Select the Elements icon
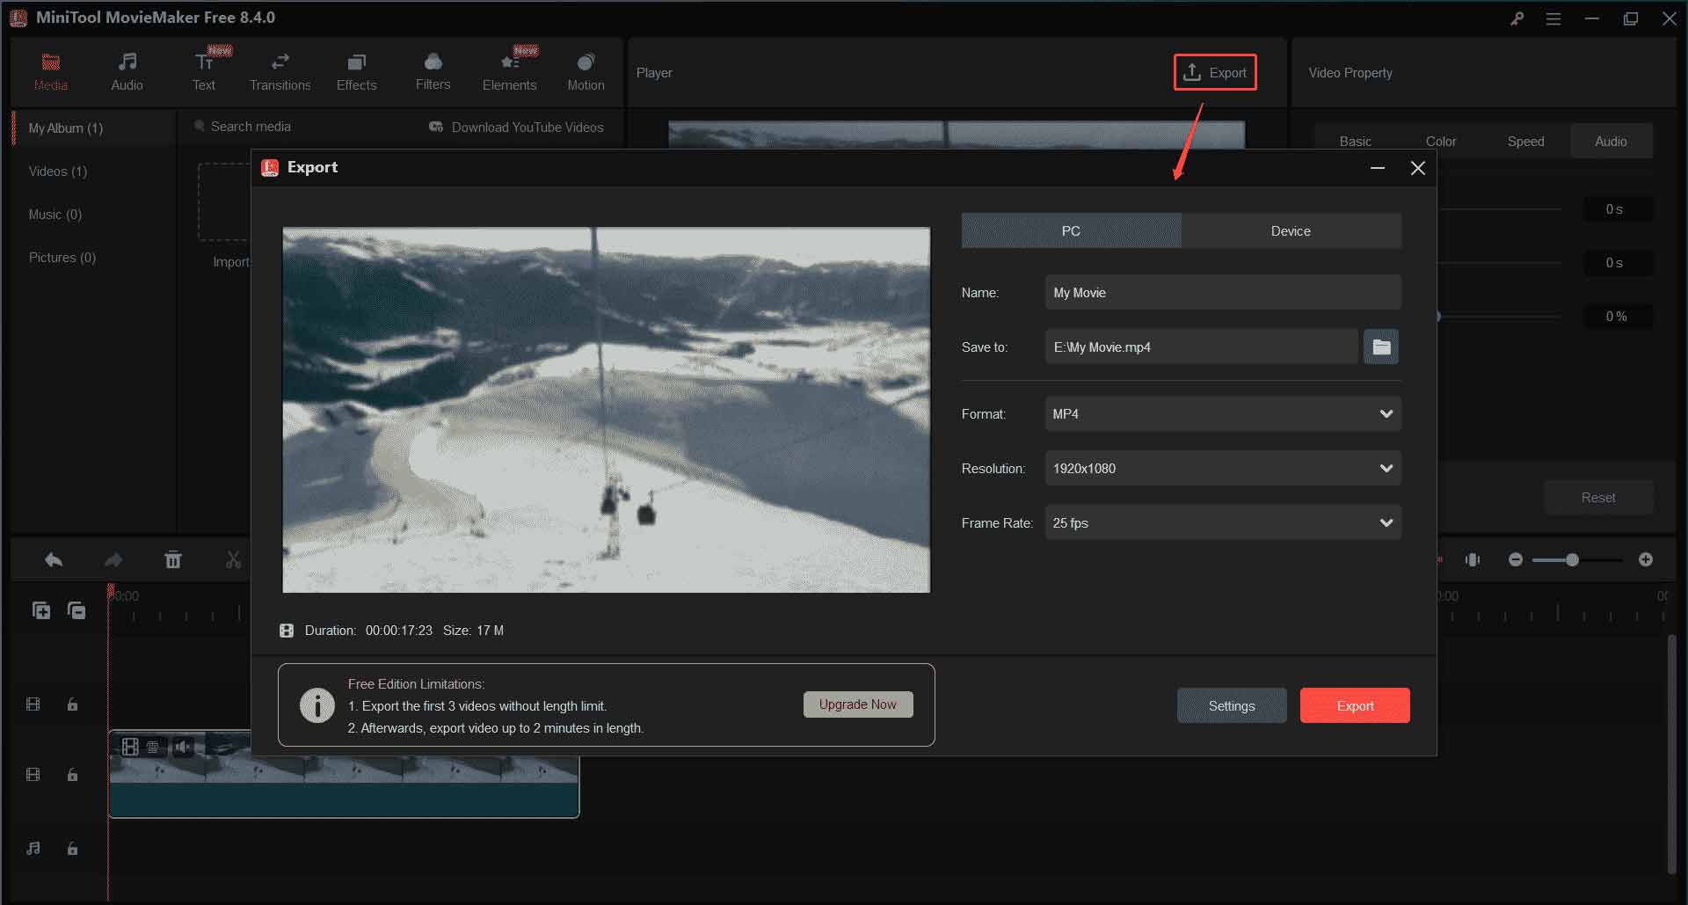 coord(509,70)
